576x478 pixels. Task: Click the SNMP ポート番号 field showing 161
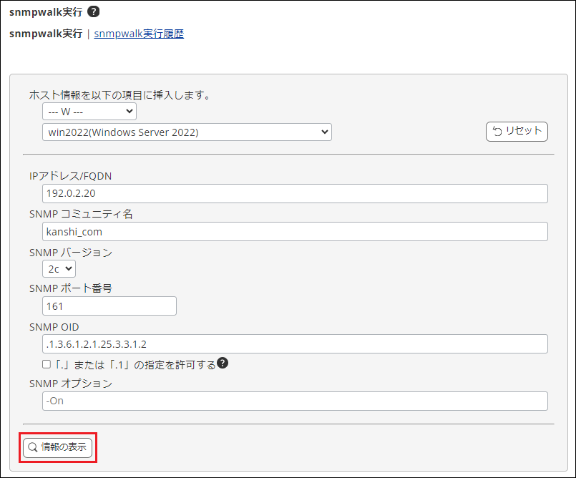click(x=109, y=306)
